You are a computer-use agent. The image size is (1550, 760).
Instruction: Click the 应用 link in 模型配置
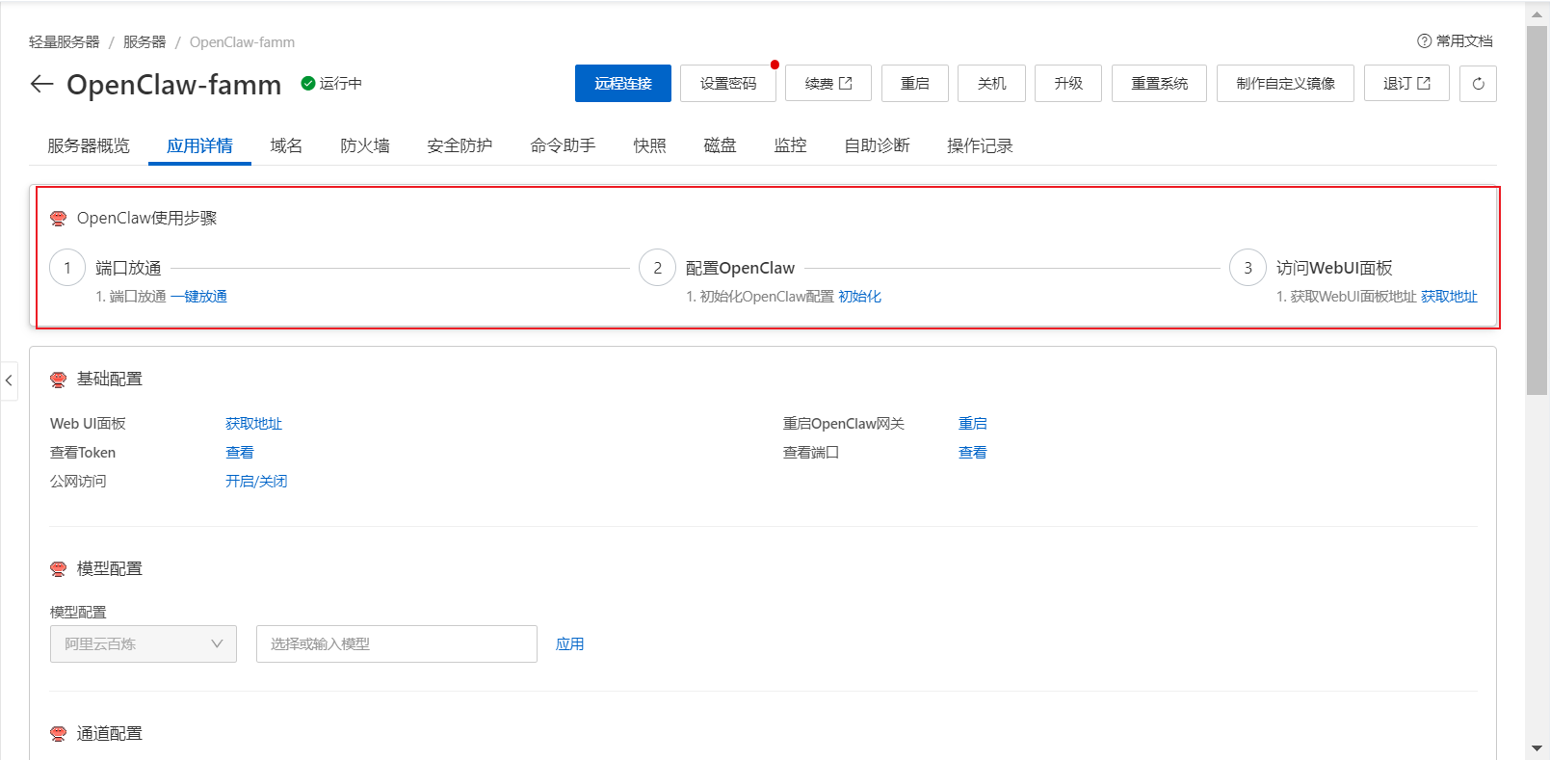pos(569,644)
